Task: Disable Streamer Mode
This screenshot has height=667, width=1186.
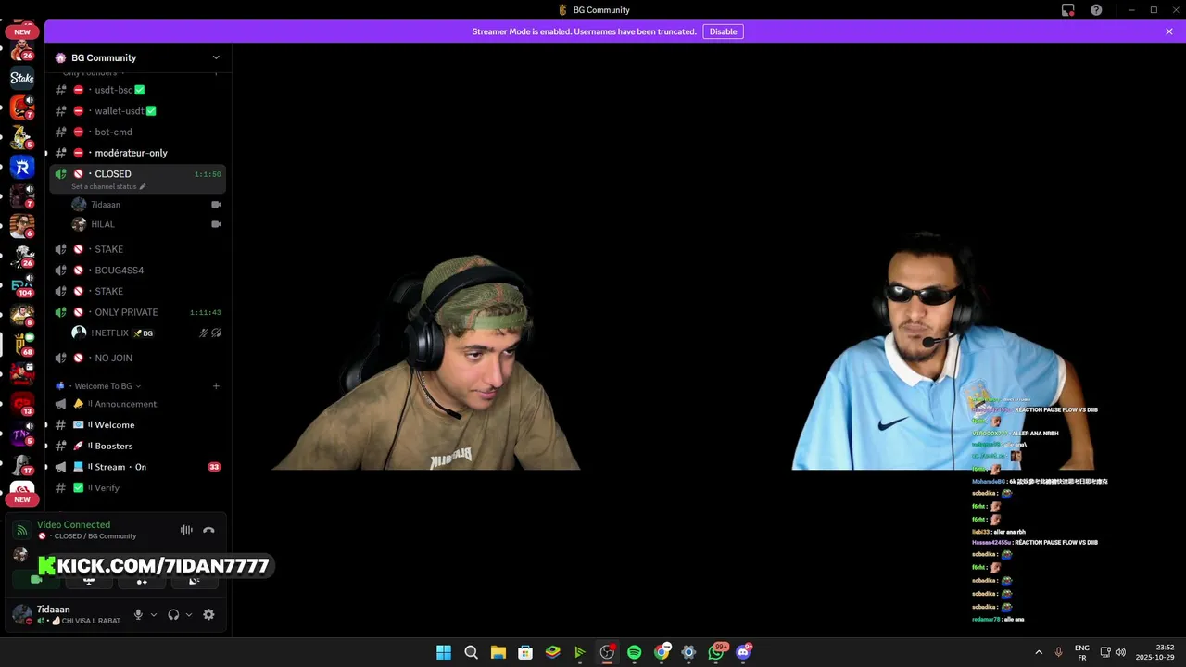Action: [723, 31]
